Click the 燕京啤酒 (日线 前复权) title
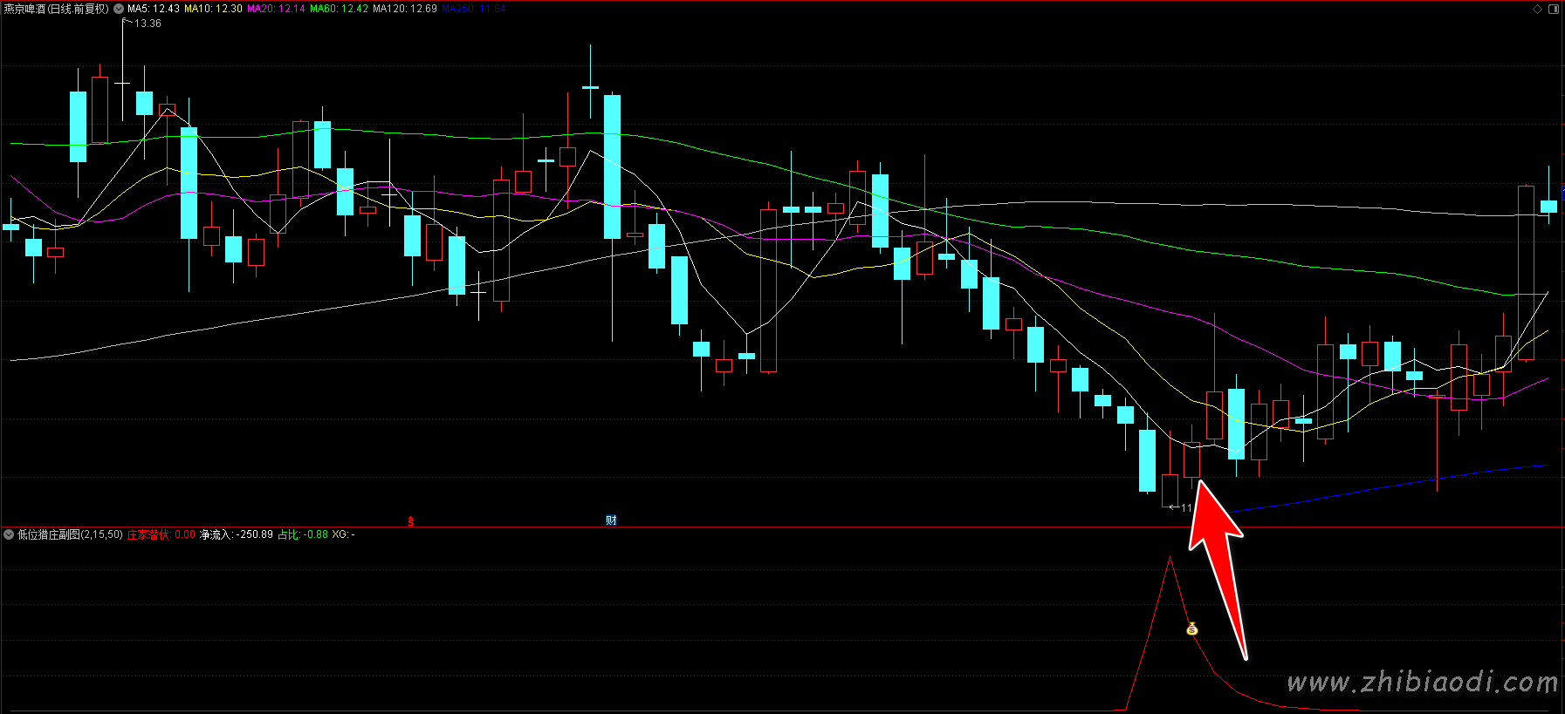The width and height of the screenshot is (1565, 714). point(56,9)
